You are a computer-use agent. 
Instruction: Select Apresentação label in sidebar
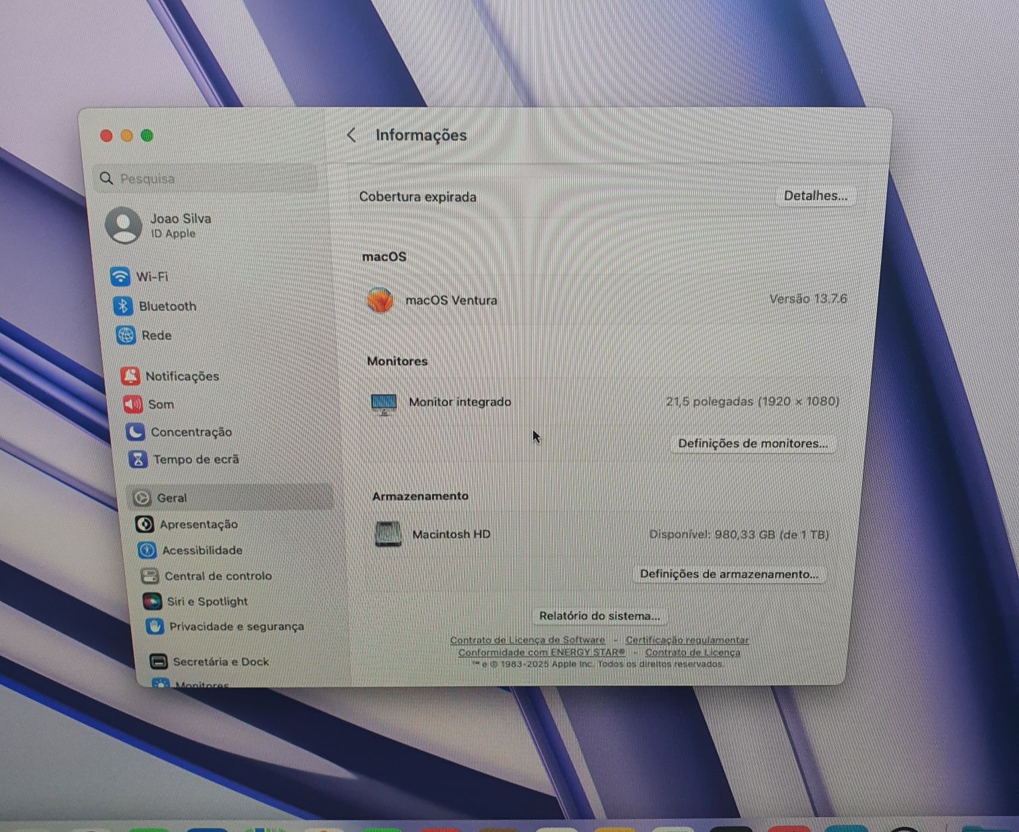pos(199,524)
